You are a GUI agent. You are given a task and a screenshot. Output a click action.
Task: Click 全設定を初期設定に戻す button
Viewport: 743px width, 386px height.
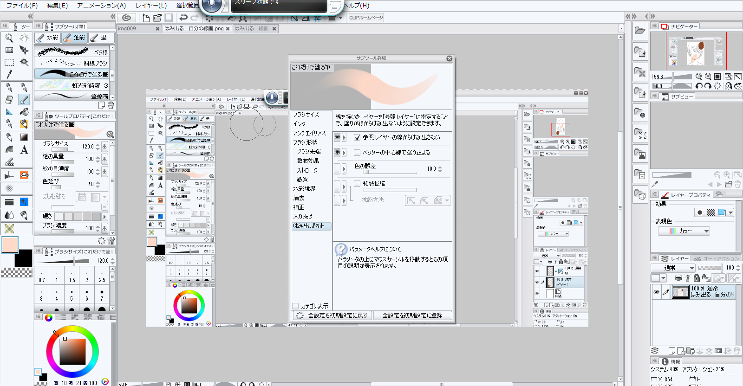coord(332,315)
